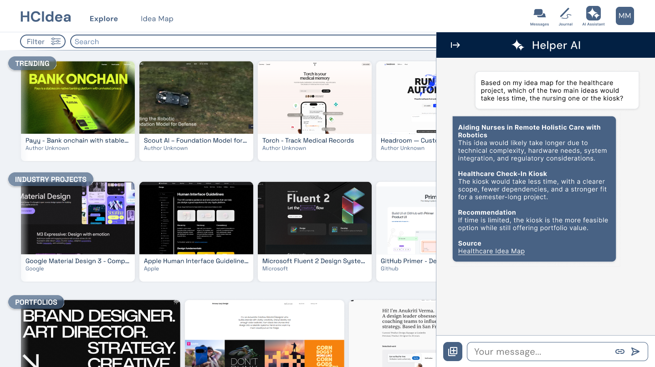Switch to the Idea Map tab
The width and height of the screenshot is (655, 367).
pyautogui.click(x=157, y=19)
